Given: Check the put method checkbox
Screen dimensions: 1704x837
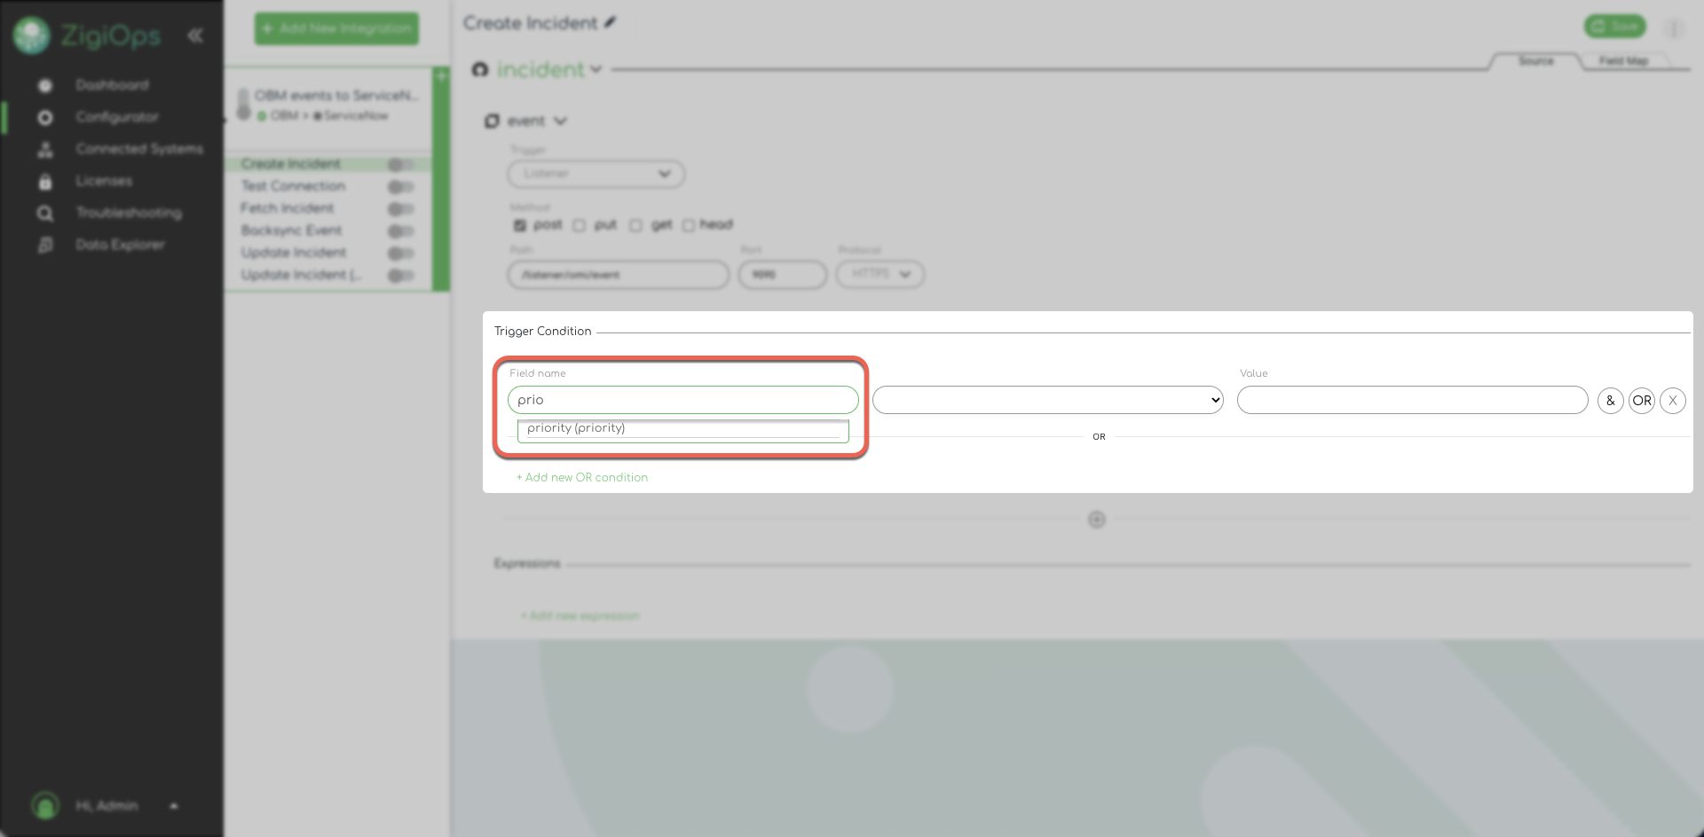Looking at the screenshot, I should click(580, 225).
